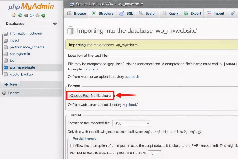Switch to the Search tab
The image size is (238, 159).
pyautogui.click(x=148, y=13)
